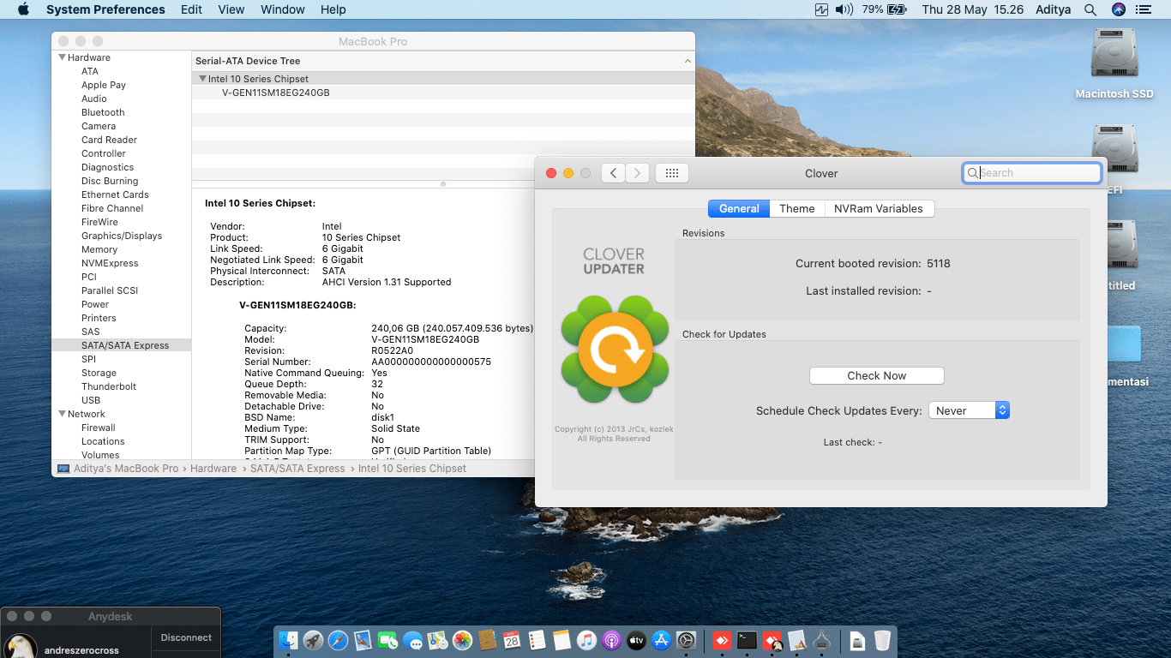Activate Siri from the menu bar
This screenshot has height=658, width=1171.
[x=1118, y=9]
